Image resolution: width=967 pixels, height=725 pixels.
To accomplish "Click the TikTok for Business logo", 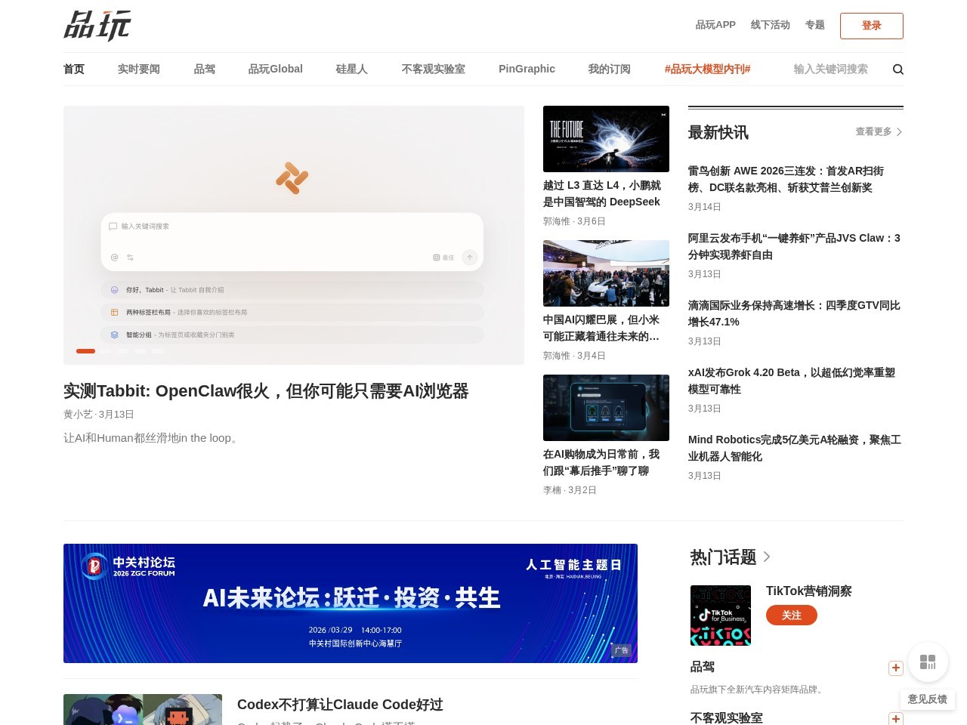I will [x=720, y=615].
